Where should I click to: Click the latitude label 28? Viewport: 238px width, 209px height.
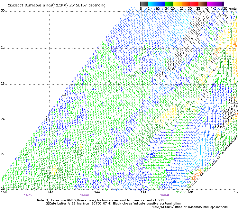3,47
